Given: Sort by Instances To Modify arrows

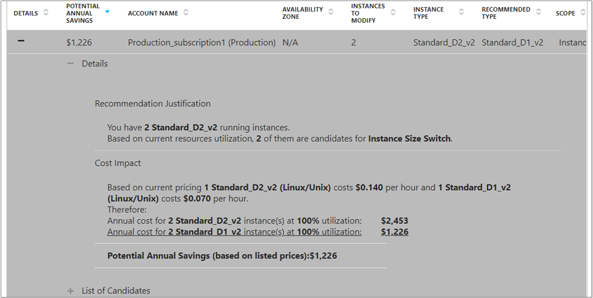Looking at the screenshot, I should tap(393, 12).
